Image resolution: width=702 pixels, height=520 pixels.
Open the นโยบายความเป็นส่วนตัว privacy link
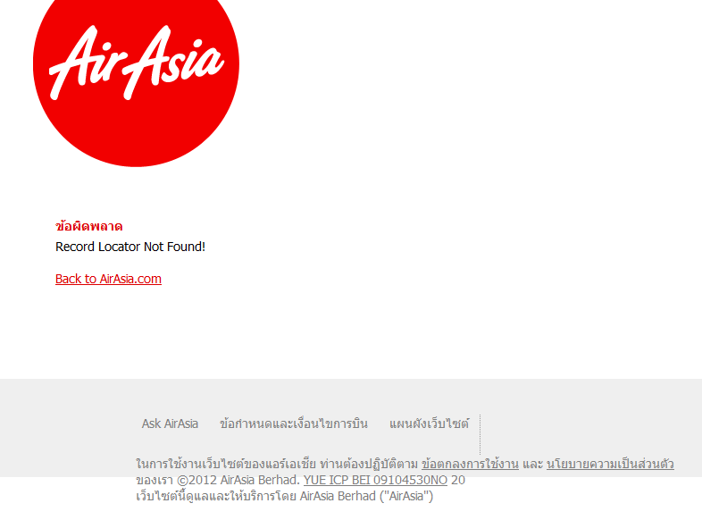coord(610,464)
